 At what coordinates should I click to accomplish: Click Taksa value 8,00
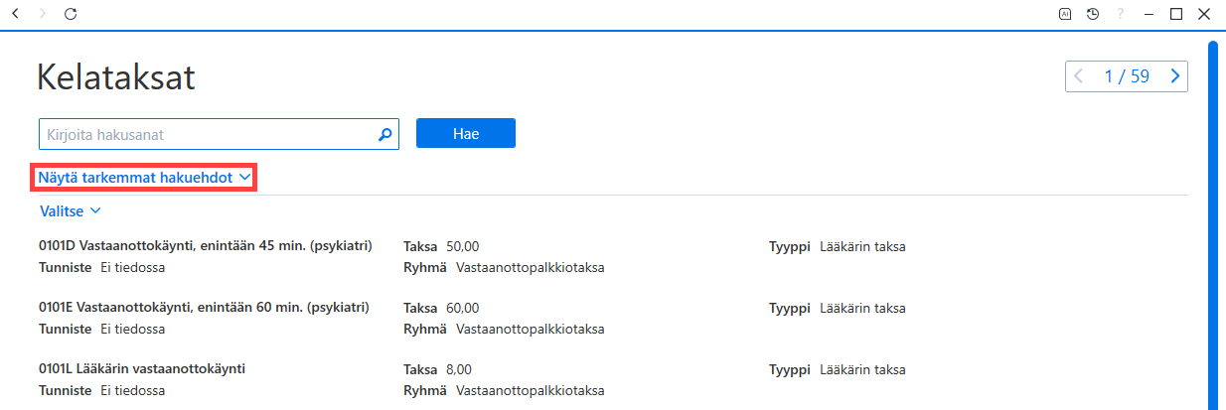(459, 370)
